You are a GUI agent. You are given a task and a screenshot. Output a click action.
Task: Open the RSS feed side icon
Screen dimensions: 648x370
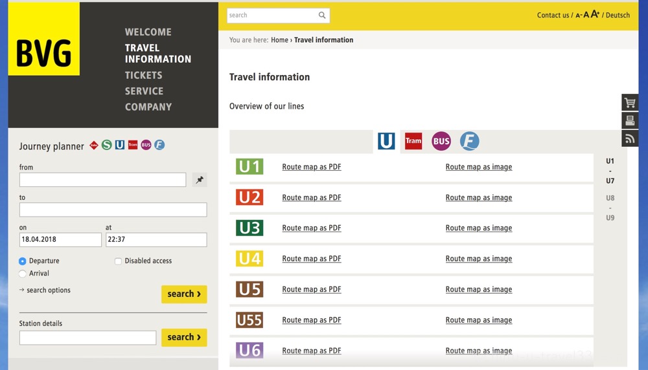pos(630,138)
